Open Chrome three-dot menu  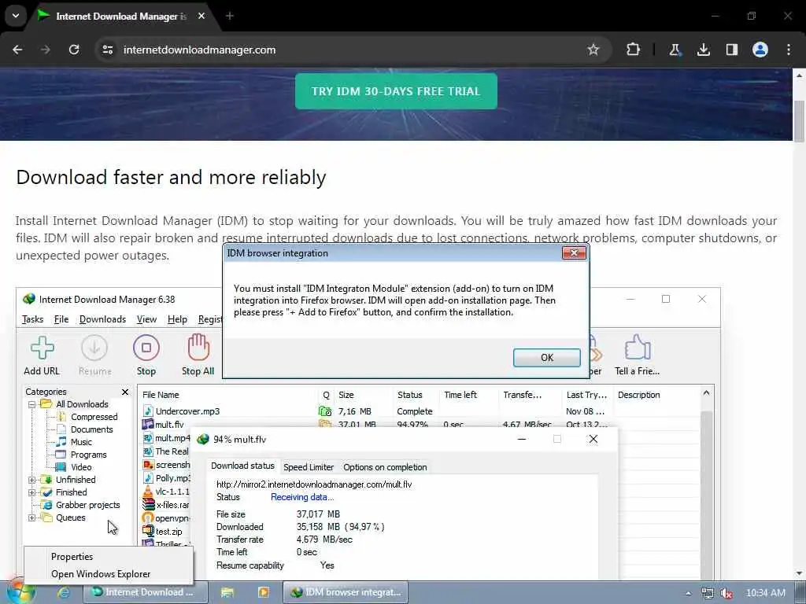point(789,50)
